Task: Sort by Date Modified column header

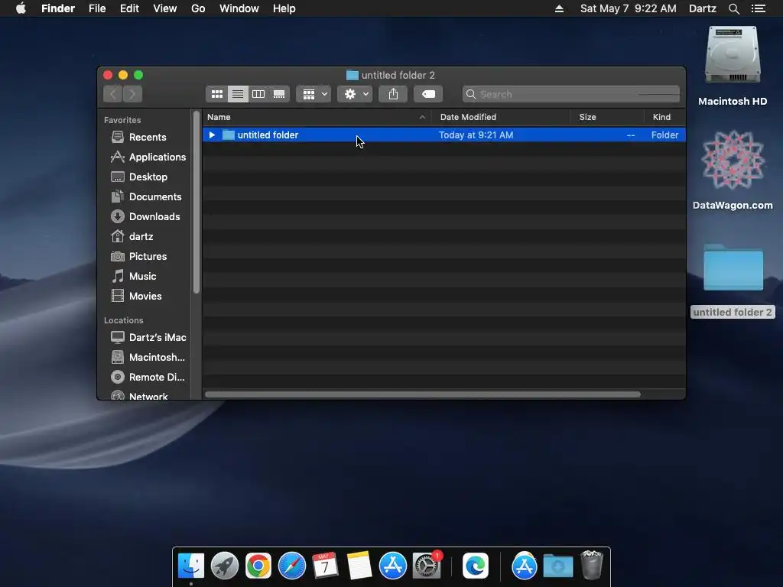Action: [501, 117]
